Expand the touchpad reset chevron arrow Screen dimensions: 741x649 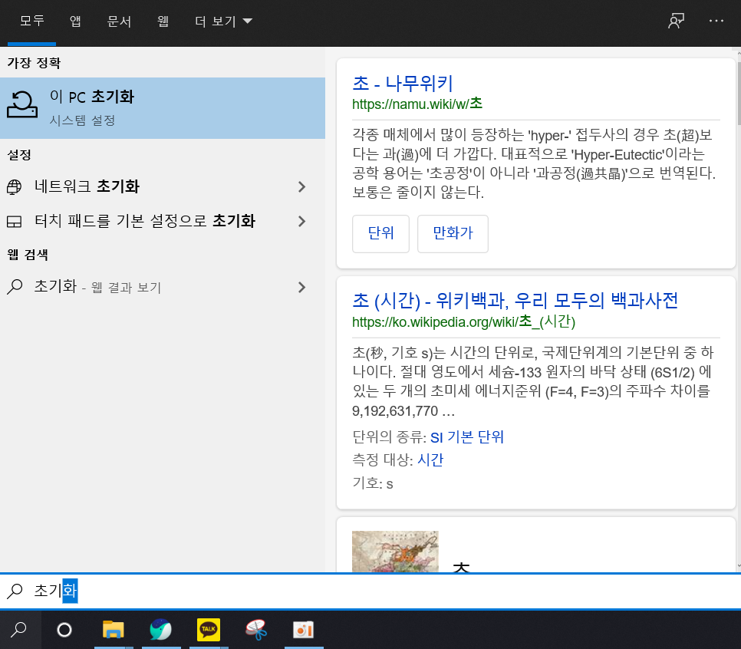coord(302,221)
